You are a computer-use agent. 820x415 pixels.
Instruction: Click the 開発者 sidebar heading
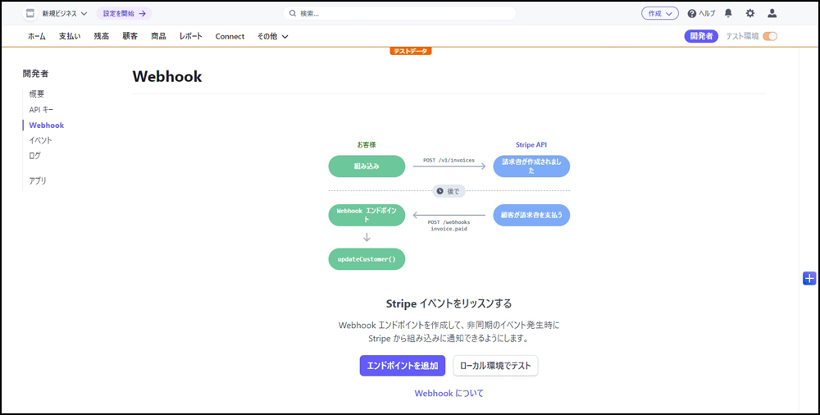35,74
